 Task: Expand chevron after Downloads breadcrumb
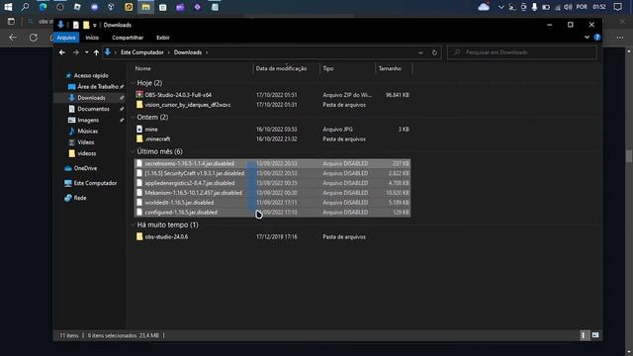tap(207, 52)
